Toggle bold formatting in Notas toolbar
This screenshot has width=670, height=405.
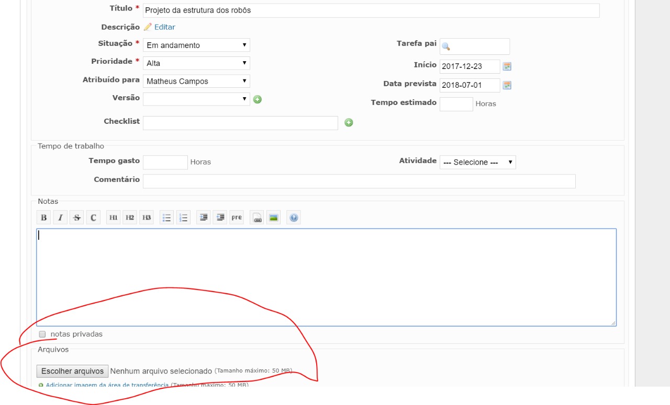pyautogui.click(x=44, y=218)
